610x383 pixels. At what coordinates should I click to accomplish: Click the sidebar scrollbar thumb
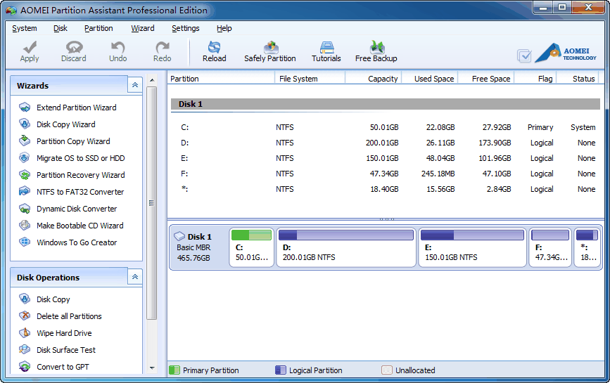[152, 203]
